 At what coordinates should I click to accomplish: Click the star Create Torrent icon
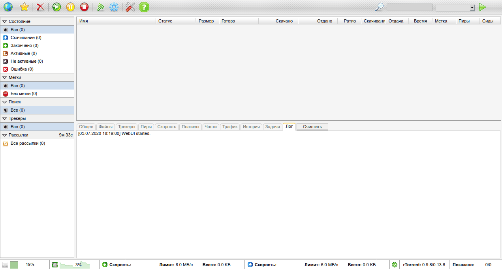[x=24, y=7]
